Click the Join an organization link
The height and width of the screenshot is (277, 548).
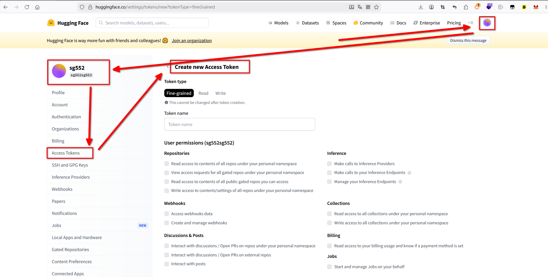coord(192,41)
